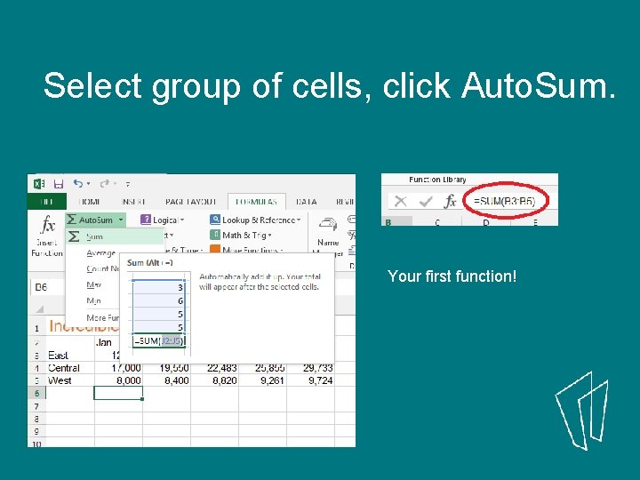The width and height of the screenshot is (640, 480).
Task: Open the Name Manager icon
Action: click(x=328, y=224)
